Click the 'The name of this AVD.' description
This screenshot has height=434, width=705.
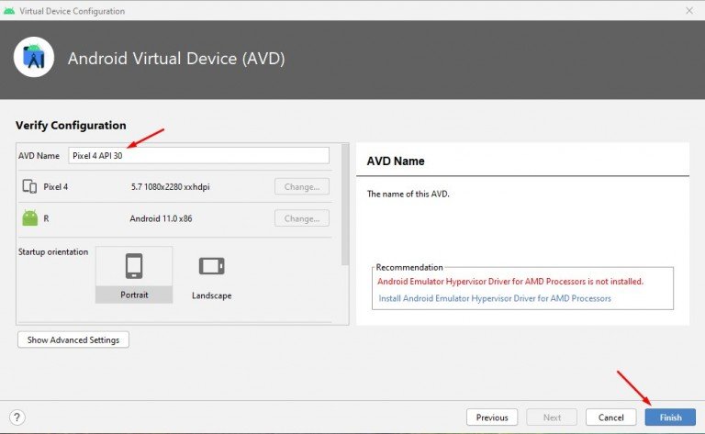(x=408, y=195)
